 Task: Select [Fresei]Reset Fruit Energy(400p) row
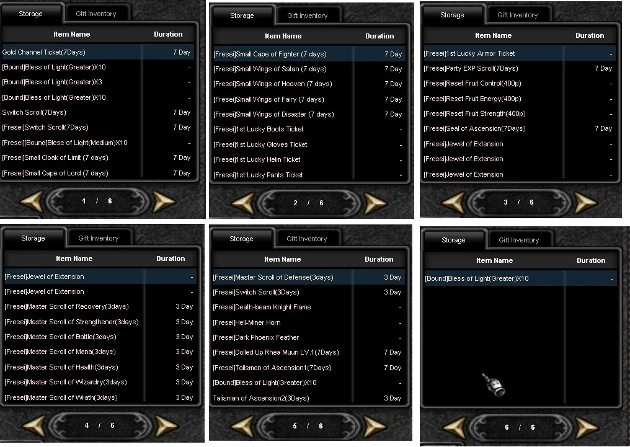pyautogui.click(x=520, y=99)
